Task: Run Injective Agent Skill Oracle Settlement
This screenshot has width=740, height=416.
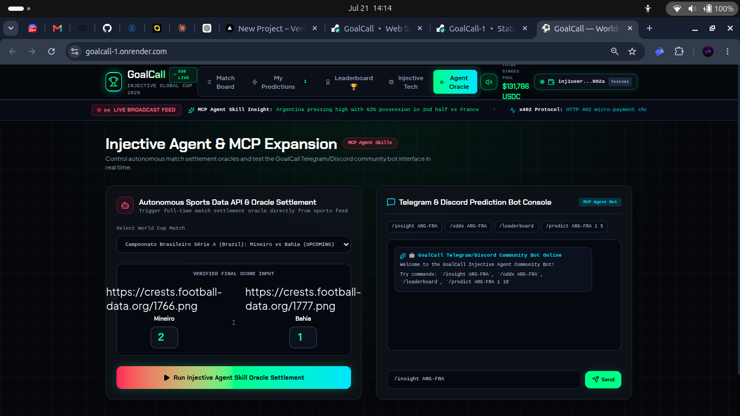Action: click(233, 378)
